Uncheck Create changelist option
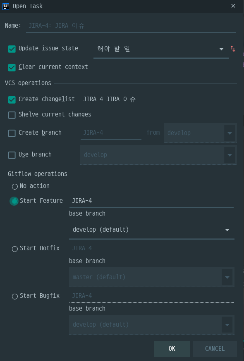244x361 pixels. point(12,100)
